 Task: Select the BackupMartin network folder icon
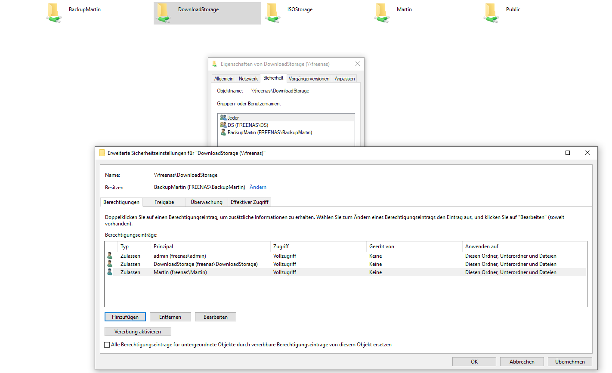[x=54, y=13]
